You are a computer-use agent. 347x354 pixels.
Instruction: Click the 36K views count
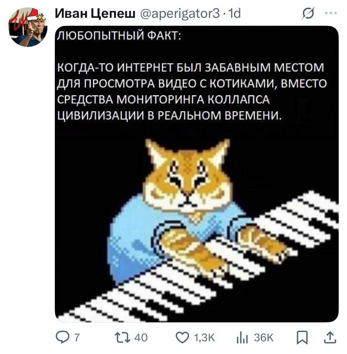pyautogui.click(x=264, y=338)
